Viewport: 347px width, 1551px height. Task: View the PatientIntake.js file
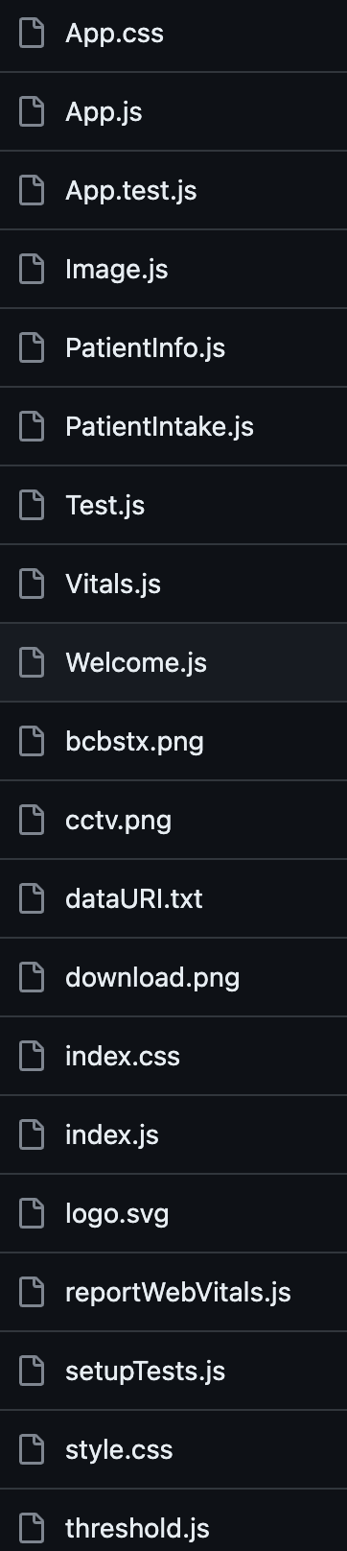tap(159, 427)
